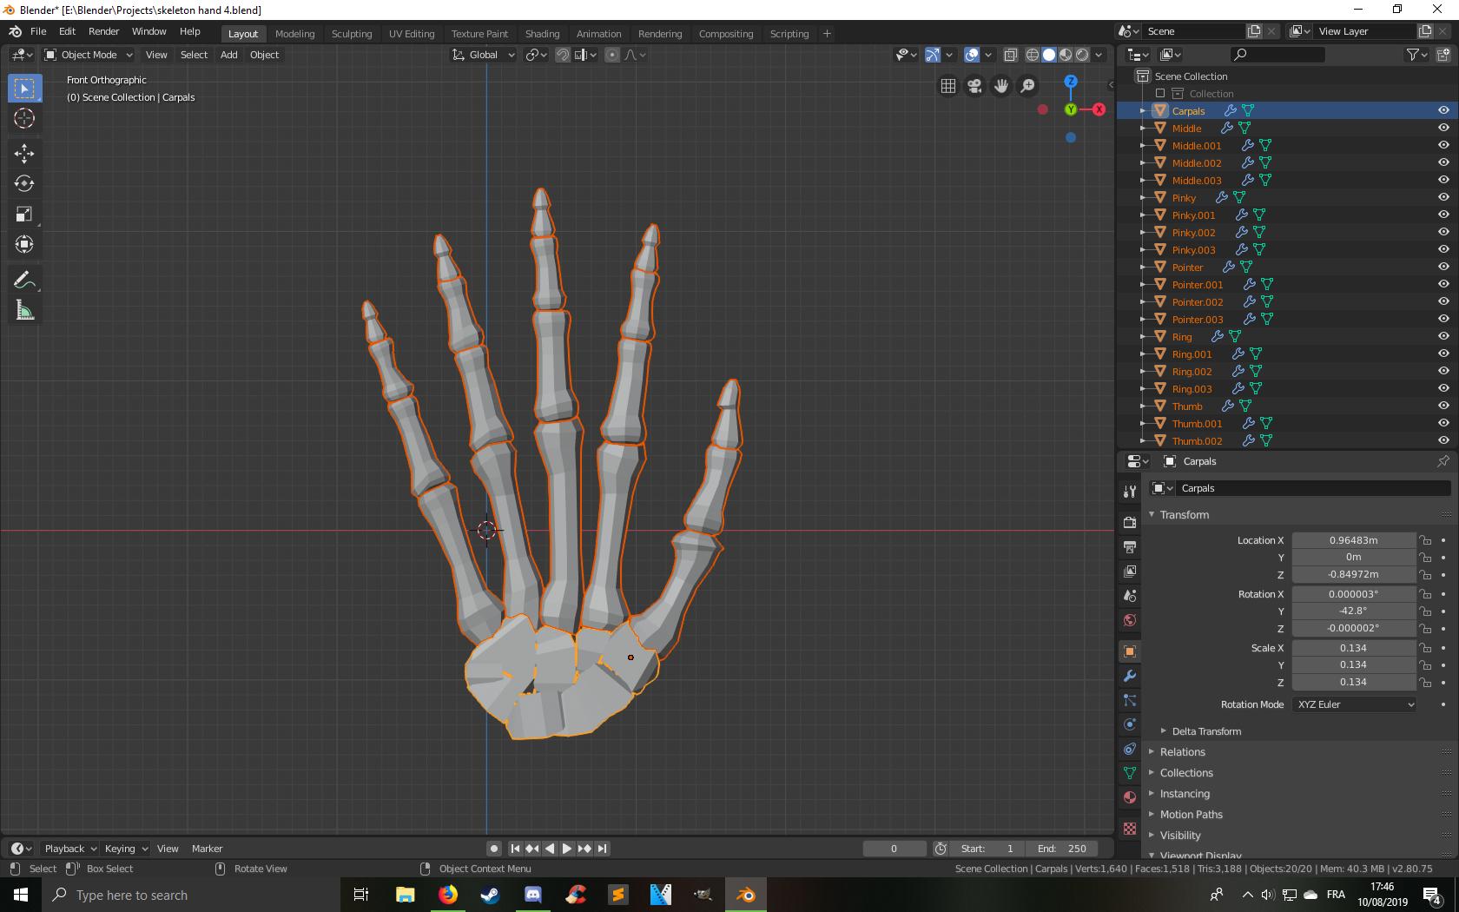Toggle Scale Z lock
Image resolution: width=1459 pixels, height=912 pixels.
point(1425,682)
